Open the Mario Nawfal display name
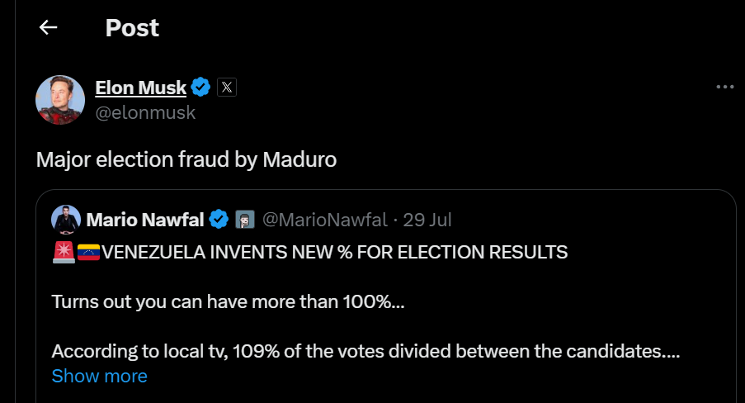Viewport: 745px width, 403px height. coord(145,220)
